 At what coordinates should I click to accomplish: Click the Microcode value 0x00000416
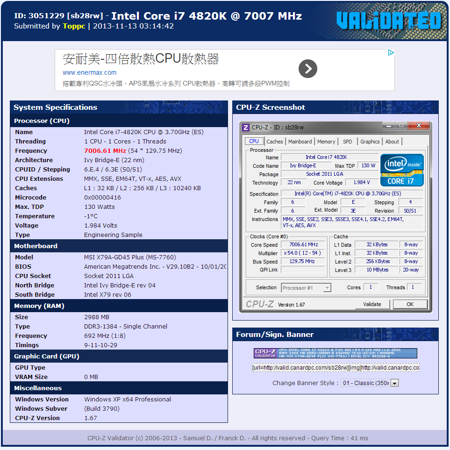click(102, 198)
